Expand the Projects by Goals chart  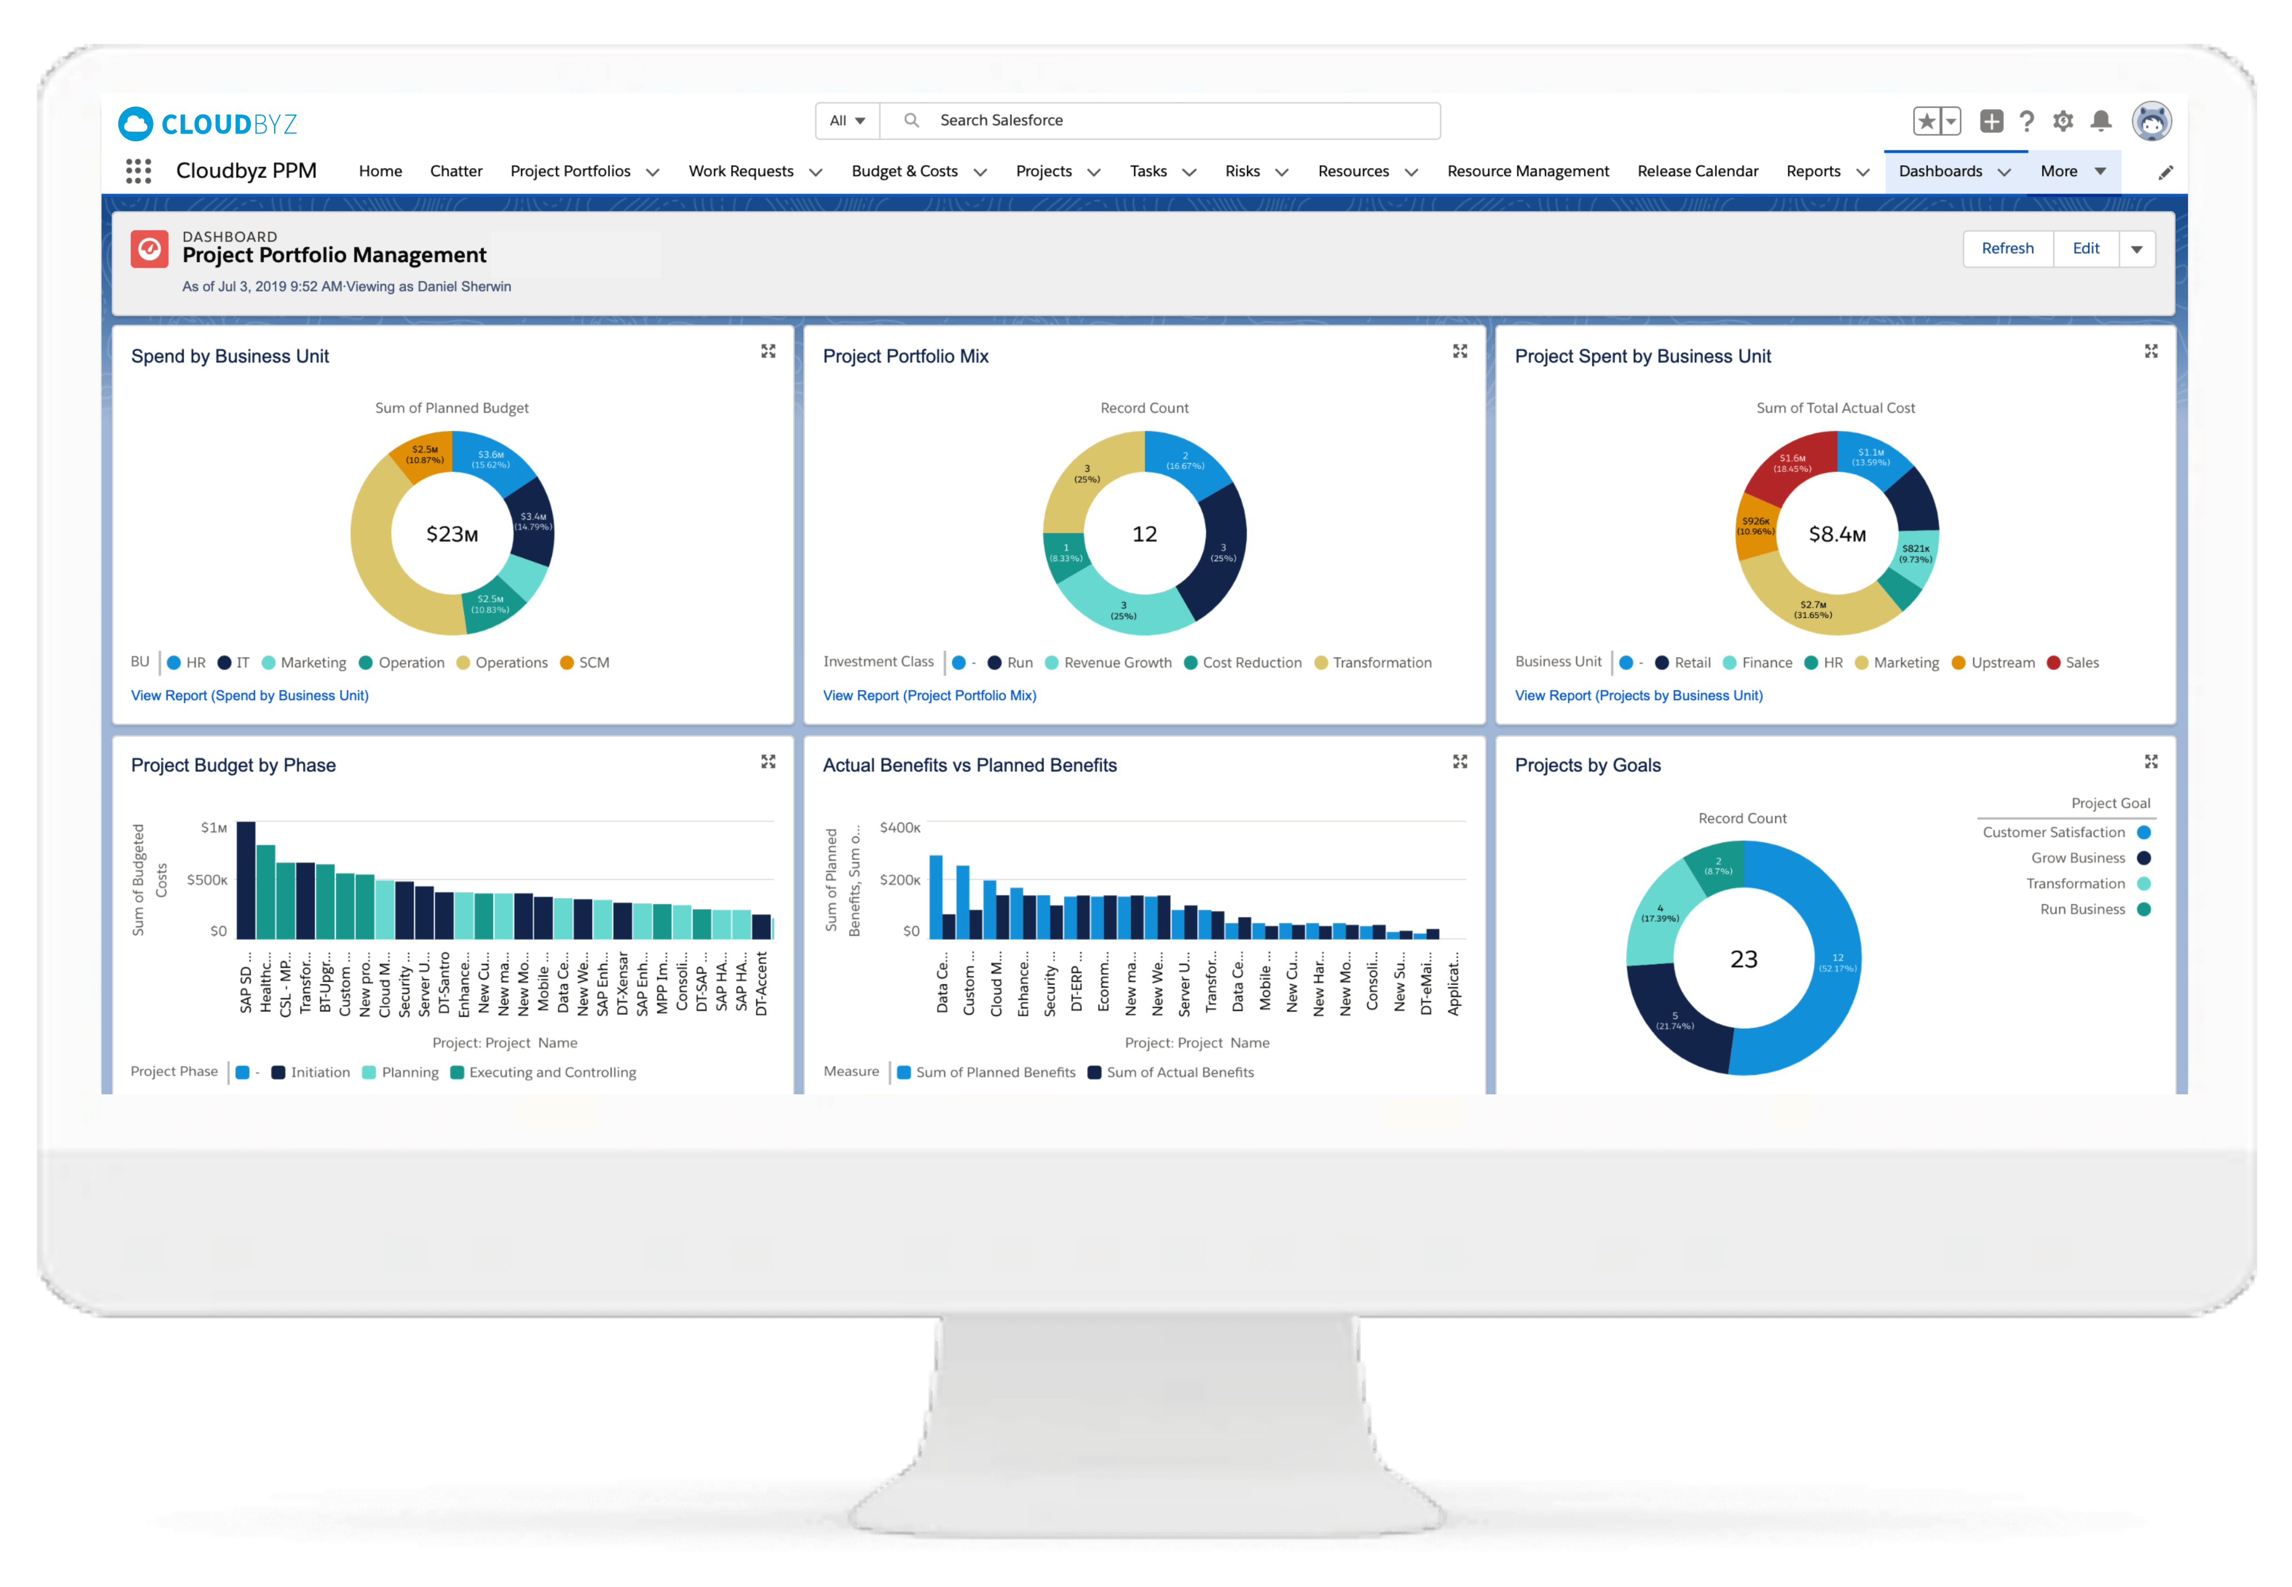click(2151, 762)
